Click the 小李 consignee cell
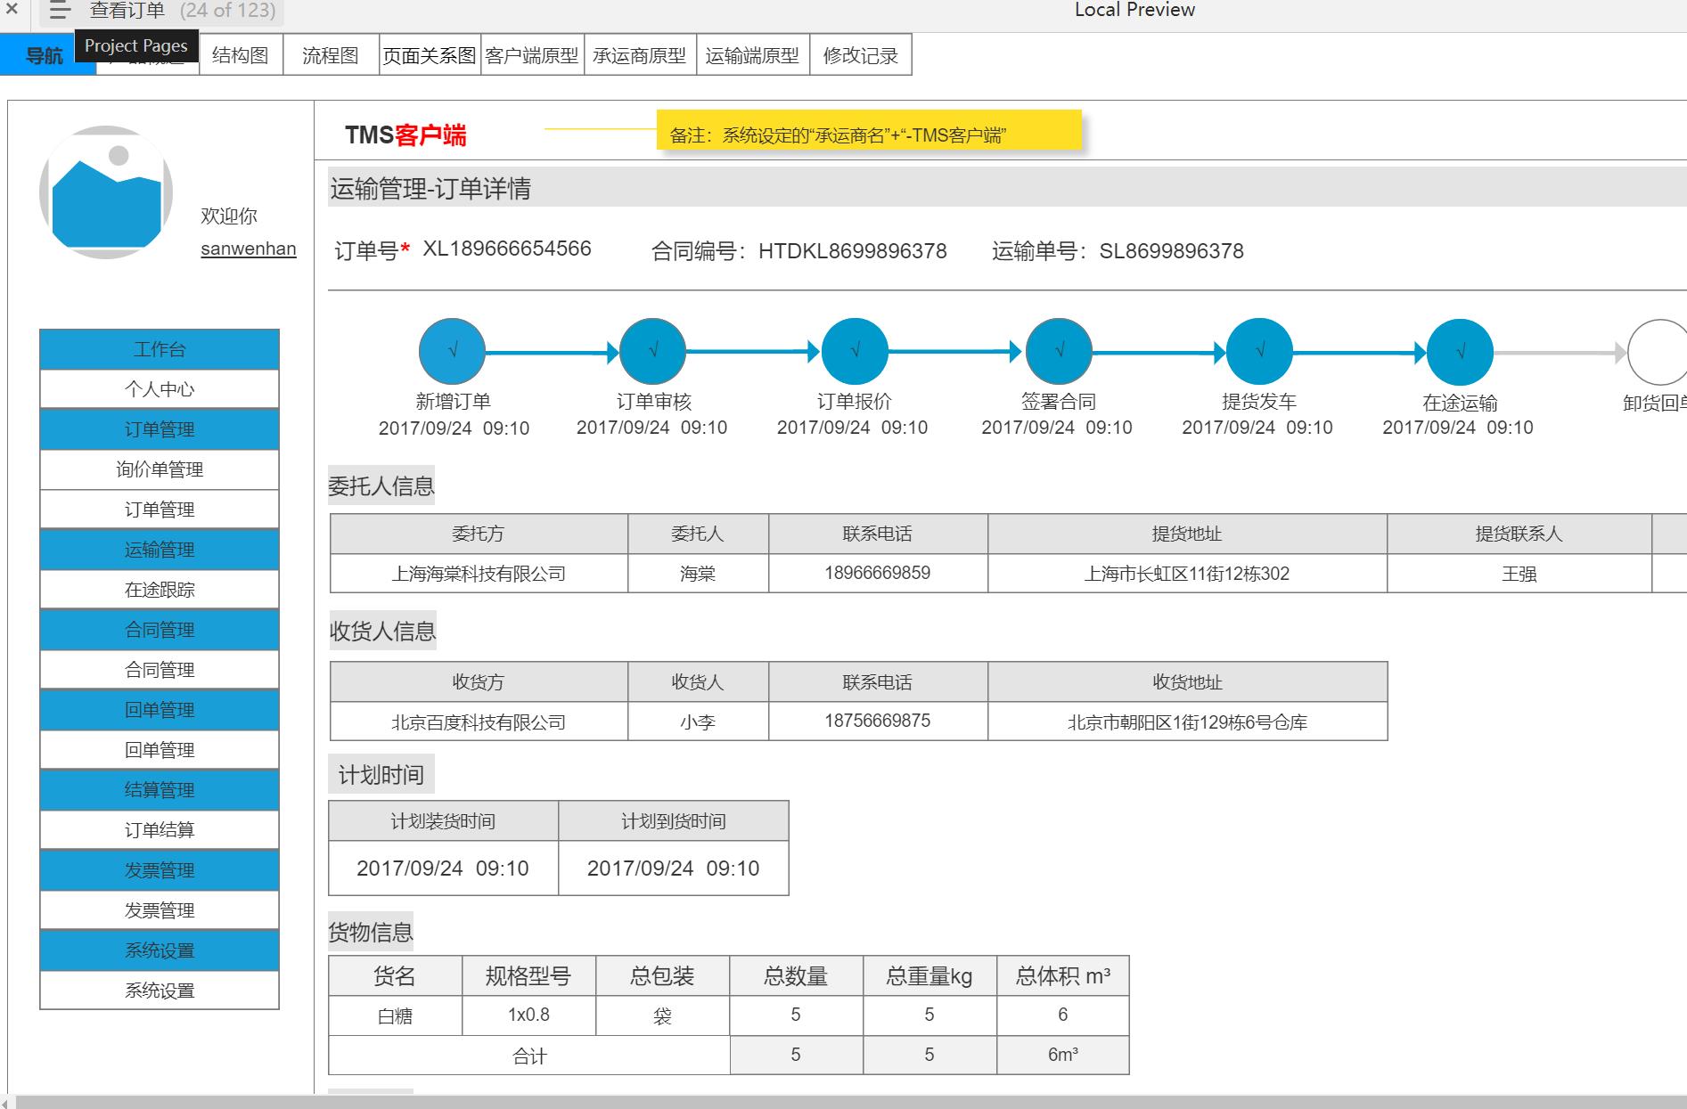Image resolution: width=1687 pixels, height=1109 pixels. pyautogui.click(x=698, y=722)
